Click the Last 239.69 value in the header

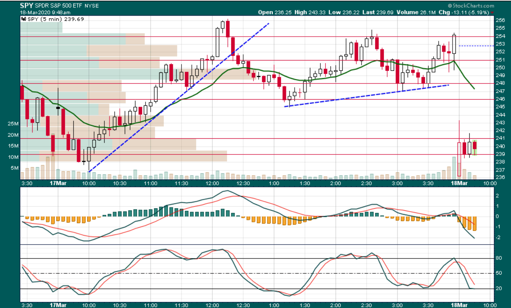[x=377, y=12]
